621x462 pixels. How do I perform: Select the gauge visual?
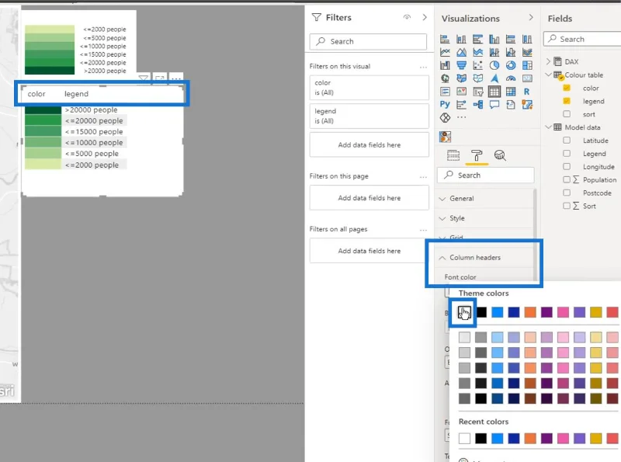511,78
